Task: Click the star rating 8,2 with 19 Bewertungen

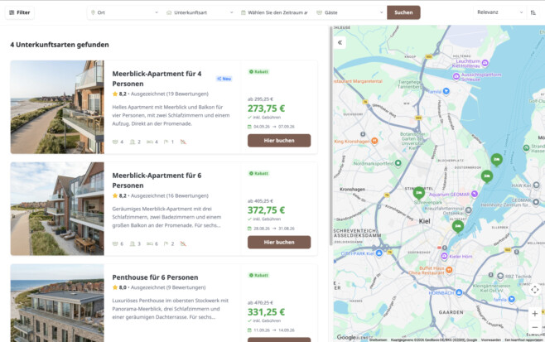Action: coord(160,94)
